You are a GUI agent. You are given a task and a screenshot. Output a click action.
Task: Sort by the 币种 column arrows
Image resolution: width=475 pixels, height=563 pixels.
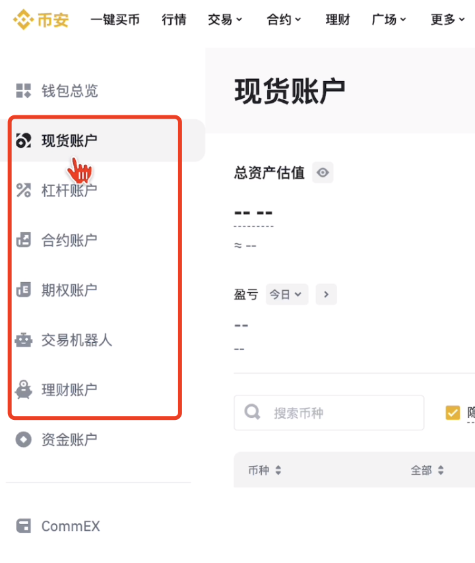tap(278, 470)
